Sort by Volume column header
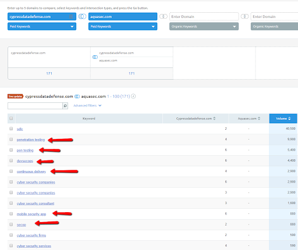The height and width of the screenshot is (250, 298). [283, 119]
